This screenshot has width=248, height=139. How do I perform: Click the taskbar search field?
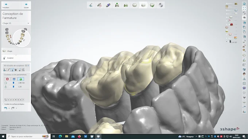28,136
